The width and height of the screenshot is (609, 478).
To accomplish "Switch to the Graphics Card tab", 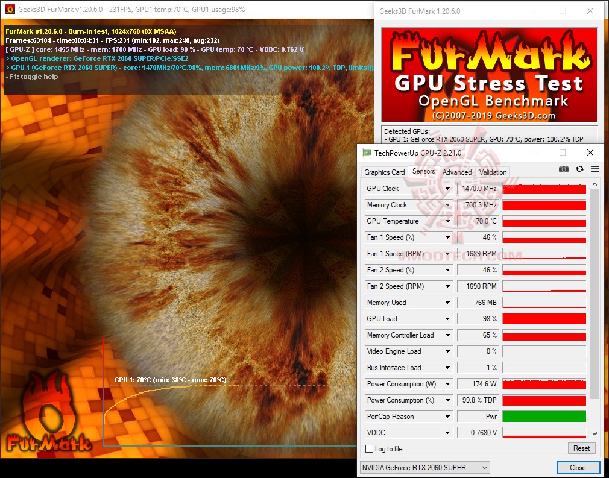I will 384,172.
